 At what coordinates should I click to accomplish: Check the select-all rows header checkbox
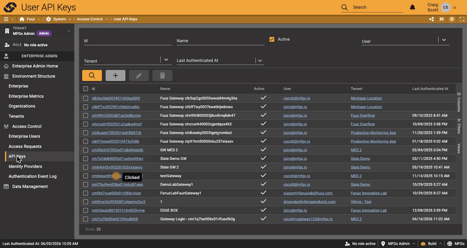(86, 89)
